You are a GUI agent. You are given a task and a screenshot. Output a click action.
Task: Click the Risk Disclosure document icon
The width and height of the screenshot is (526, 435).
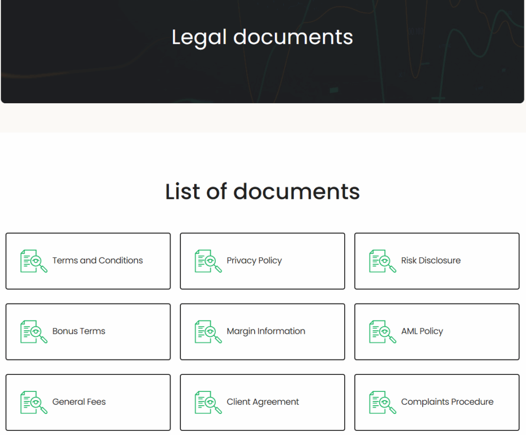[x=383, y=261]
